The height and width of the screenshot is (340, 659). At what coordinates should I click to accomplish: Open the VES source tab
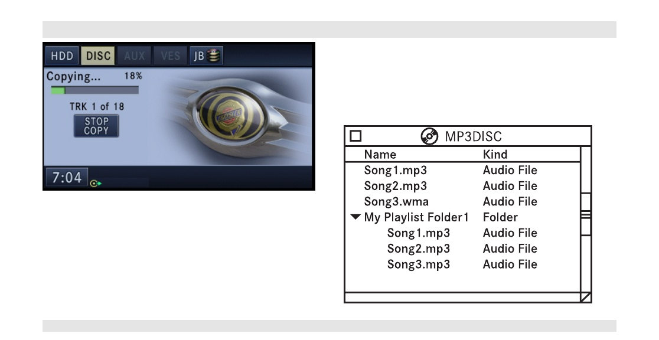tap(170, 55)
